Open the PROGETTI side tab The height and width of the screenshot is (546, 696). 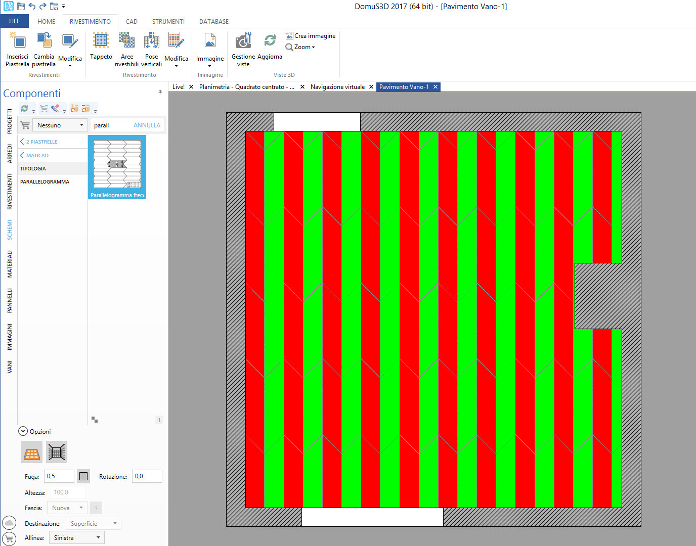10,121
